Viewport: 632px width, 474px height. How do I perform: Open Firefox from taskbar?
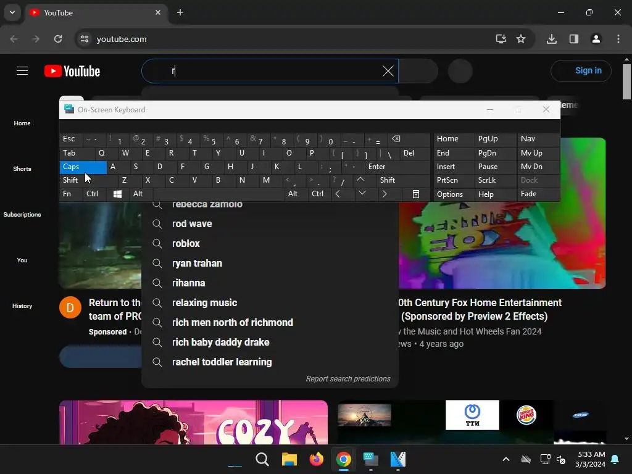[x=317, y=459]
